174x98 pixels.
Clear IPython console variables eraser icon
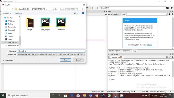(170, 57)
